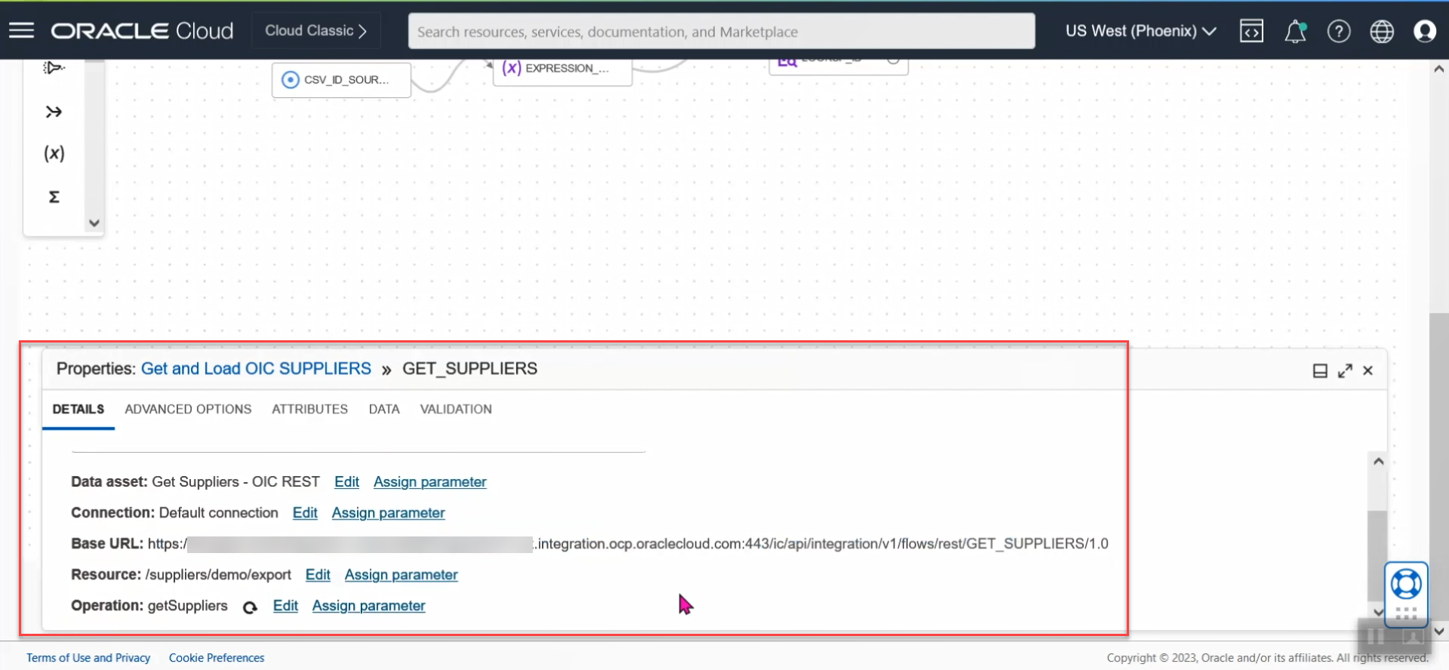1449x670 pixels.
Task: Switch to the ADVANCED OPTIONS tab
Action: [188, 409]
